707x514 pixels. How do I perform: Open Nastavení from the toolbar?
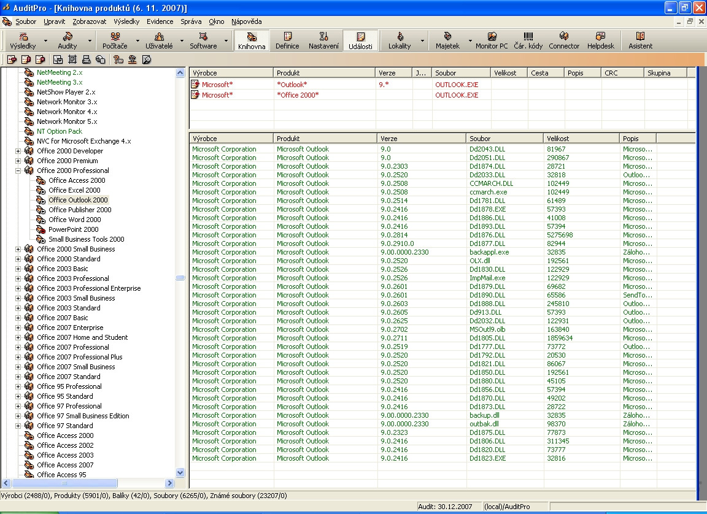click(x=323, y=40)
